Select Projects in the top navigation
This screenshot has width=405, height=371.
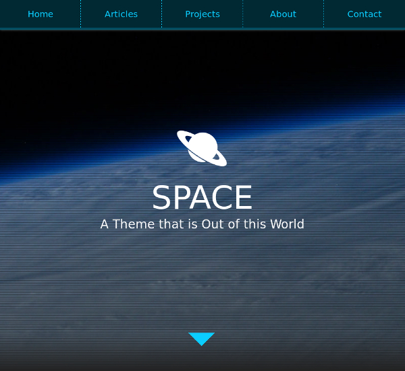pos(202,14)
